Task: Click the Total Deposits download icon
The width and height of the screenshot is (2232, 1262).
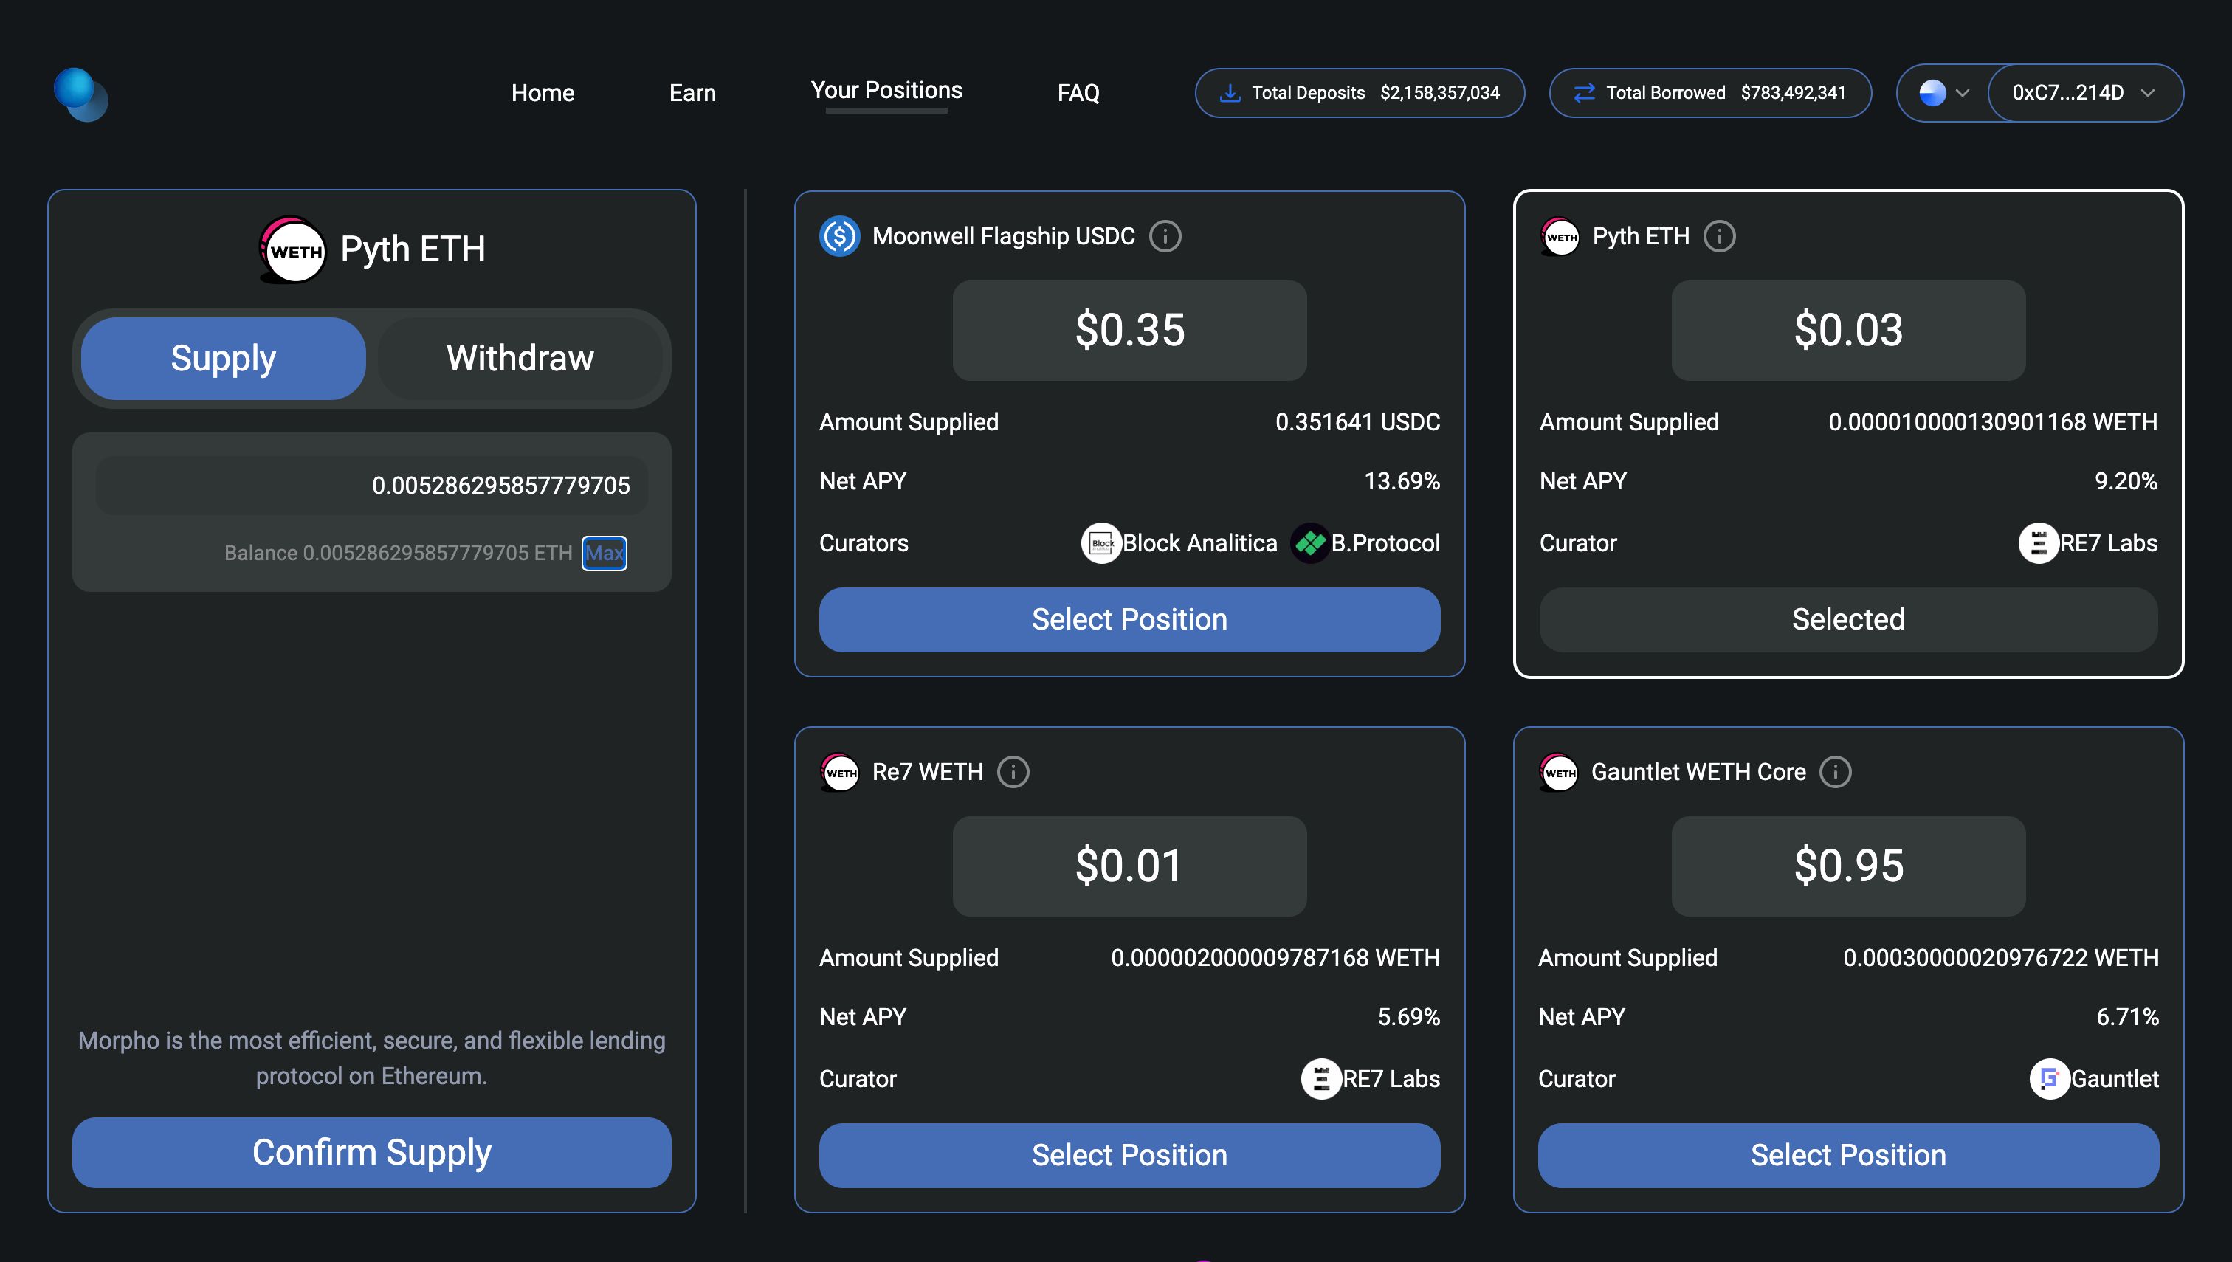Action: [x=1229, y=93]
